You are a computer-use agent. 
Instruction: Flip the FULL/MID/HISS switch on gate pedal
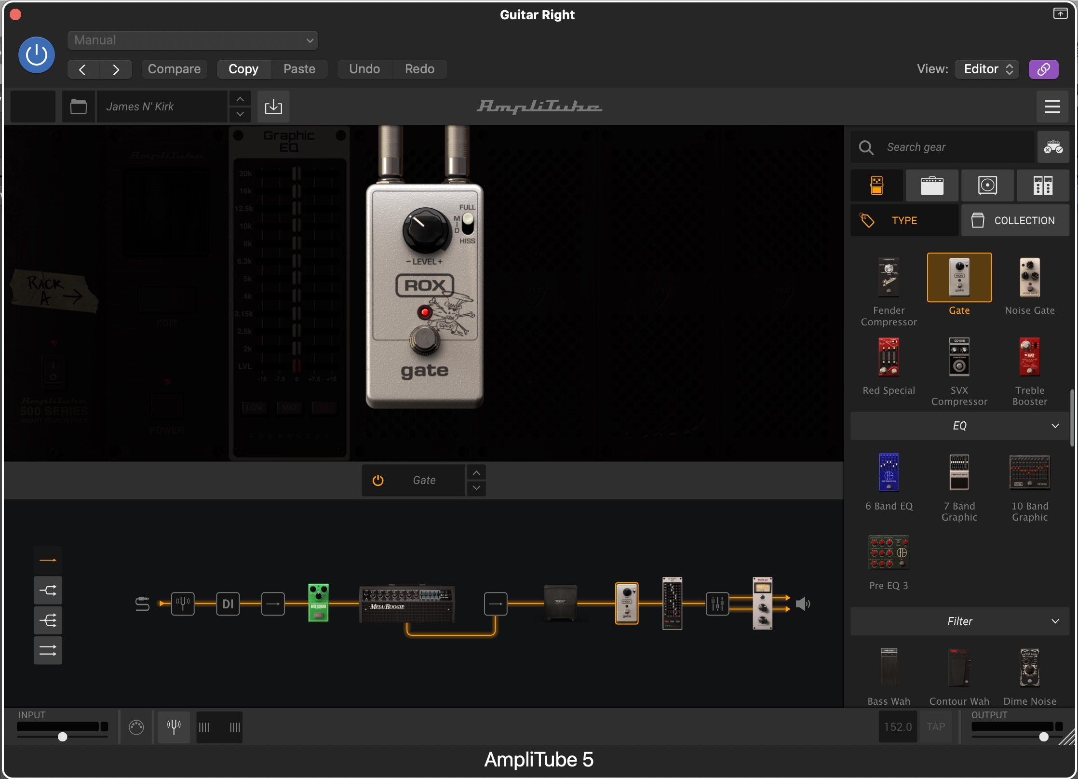coord(468,224)
